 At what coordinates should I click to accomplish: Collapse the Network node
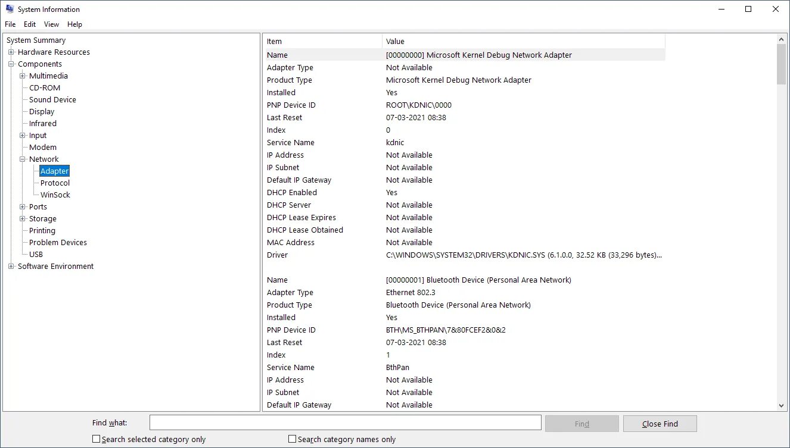[23, 159]
